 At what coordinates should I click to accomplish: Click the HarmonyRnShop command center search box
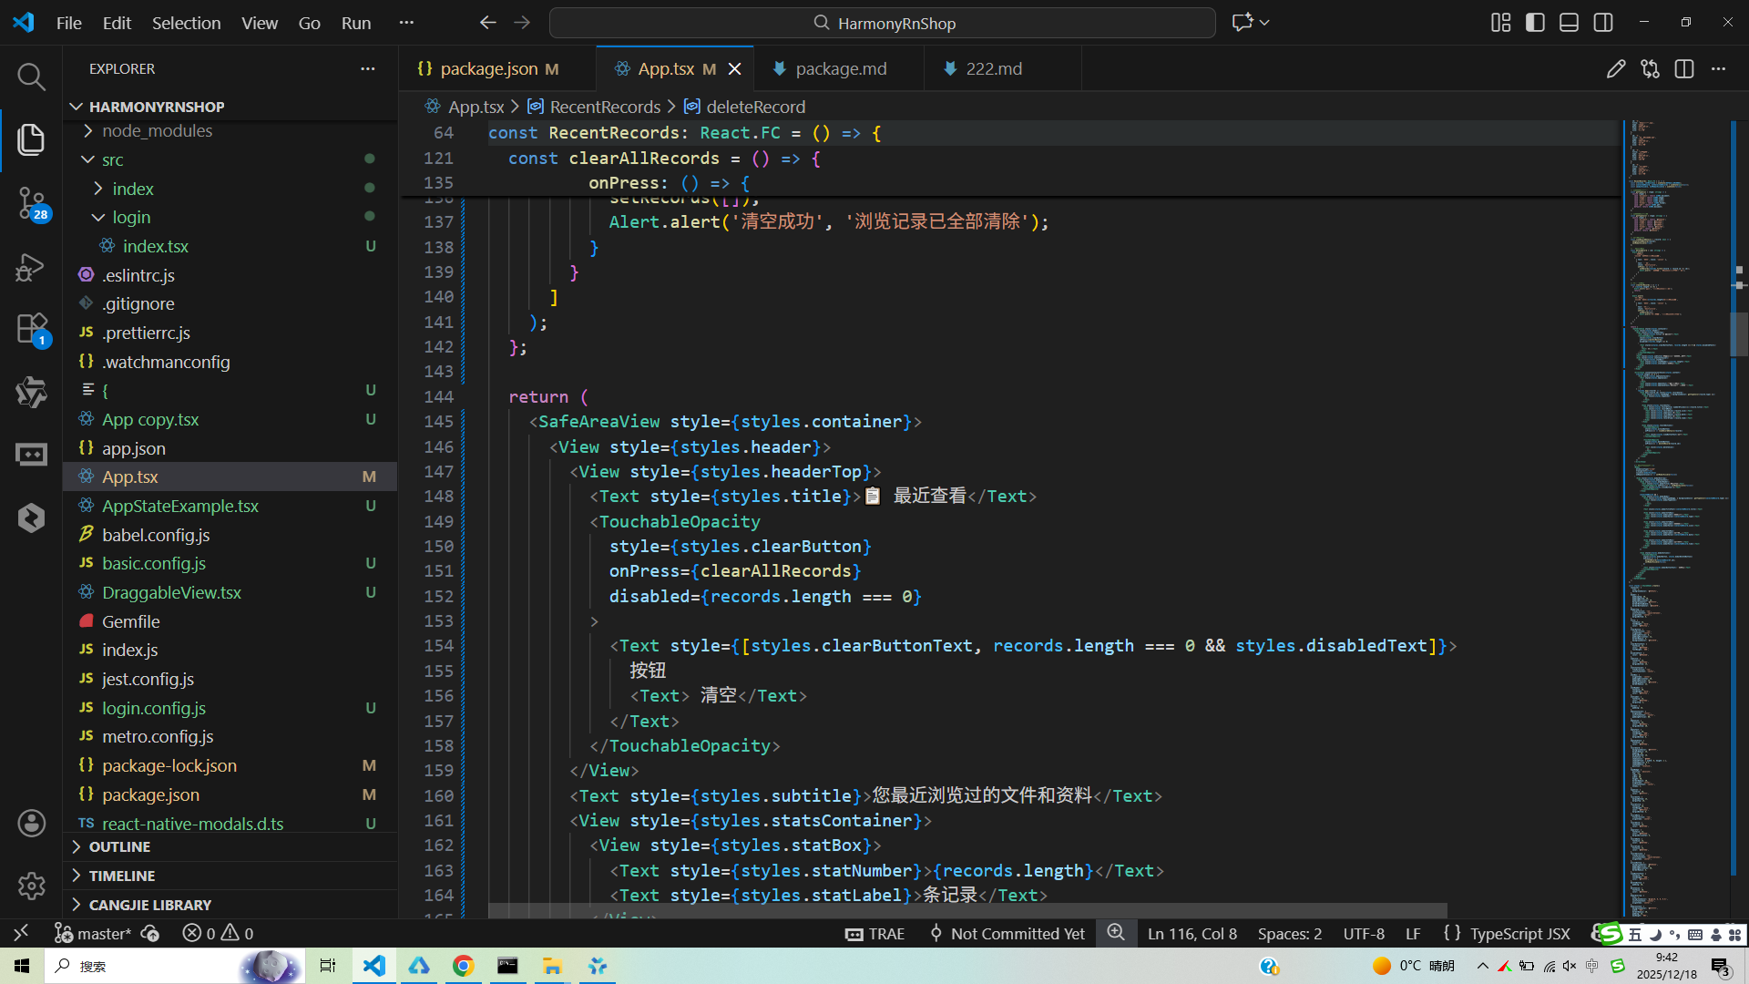(882, 23)
